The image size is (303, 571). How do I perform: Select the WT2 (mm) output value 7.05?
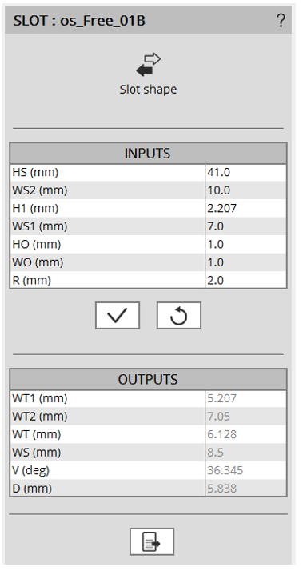pos(245,416)
